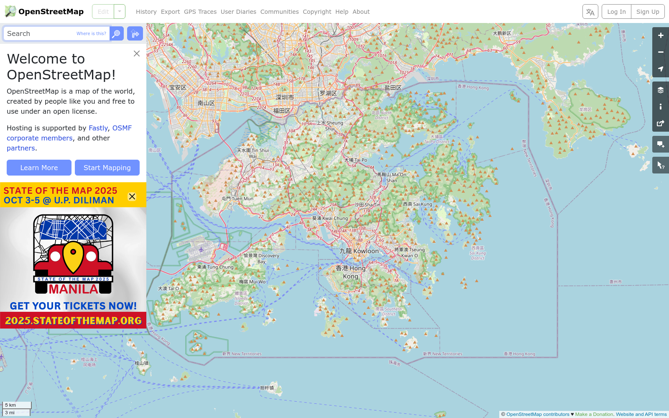The height and width of the screenshot is (418, 669).
Task: Click the 愉景灣 Discovery Bay label
Action: [261, 258]
